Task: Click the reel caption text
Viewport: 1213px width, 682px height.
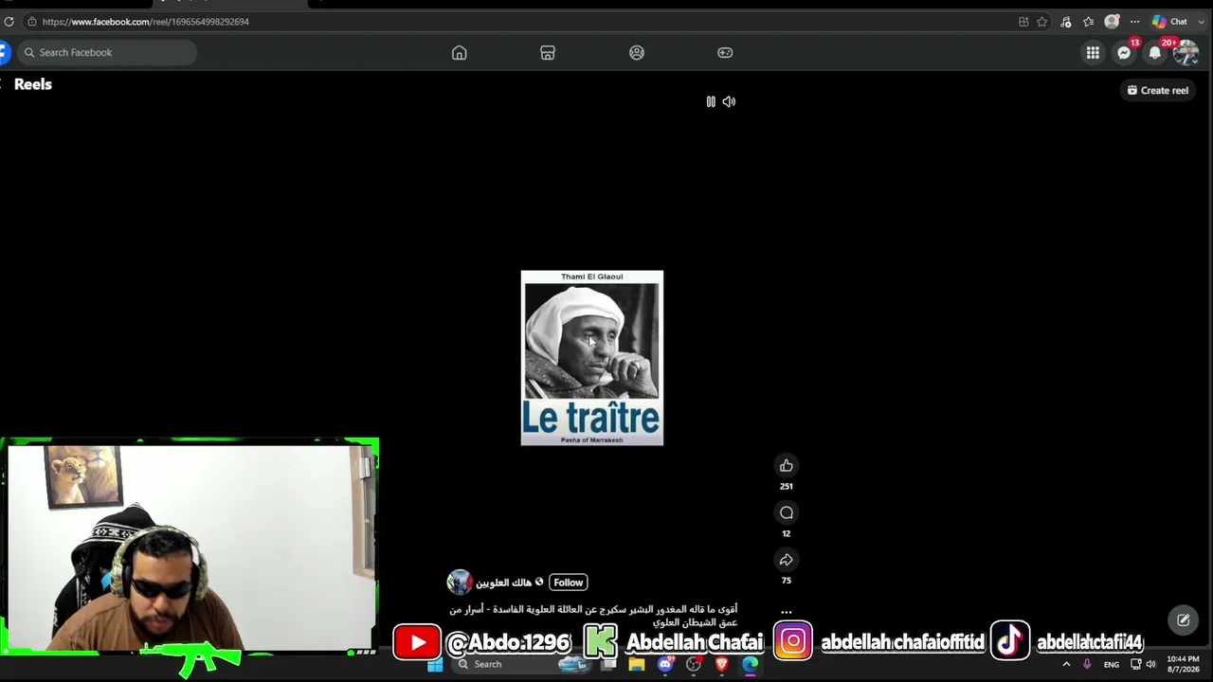Action: point(593,616)
